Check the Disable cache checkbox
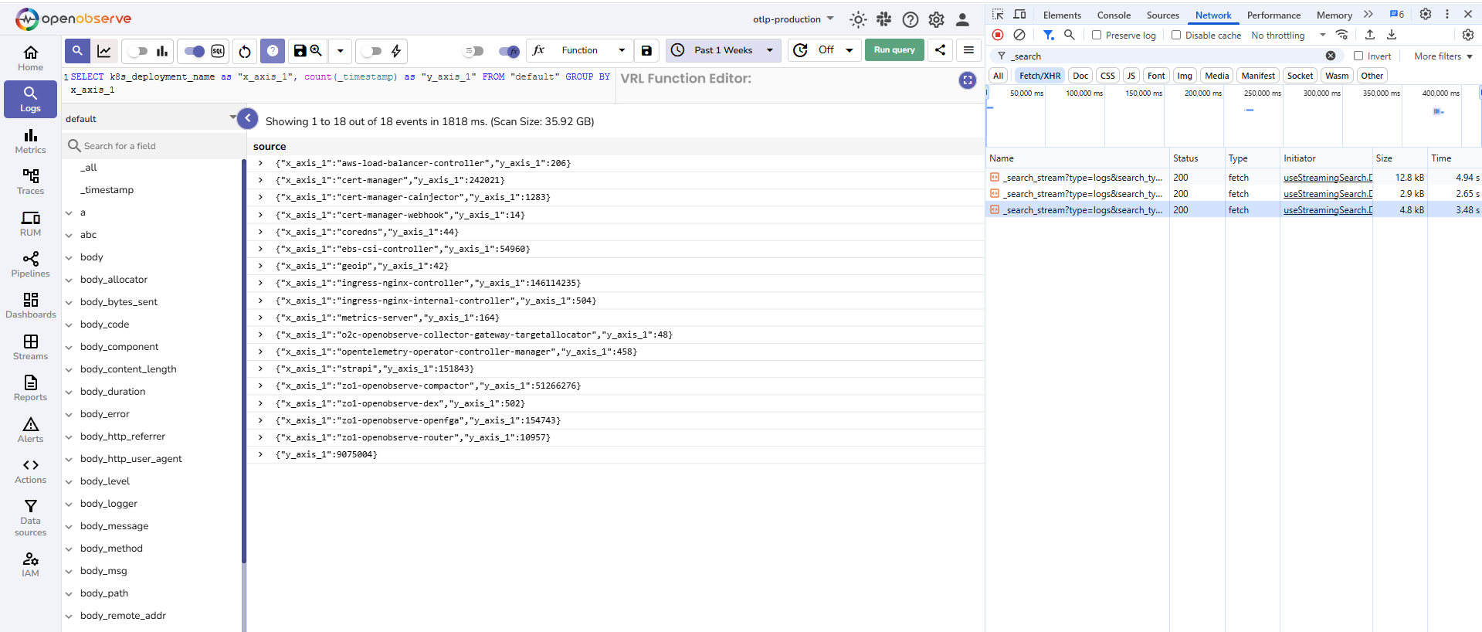The image size is (1482, 632). click(x=1176, y=35)
